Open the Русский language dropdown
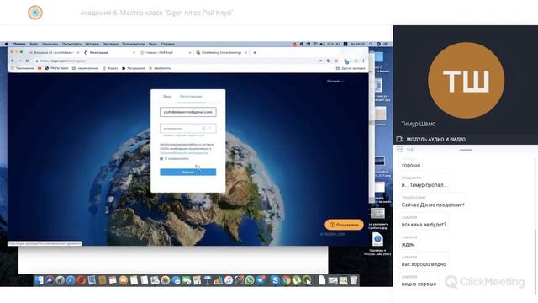The image size is (538, 303). (335, 82)
